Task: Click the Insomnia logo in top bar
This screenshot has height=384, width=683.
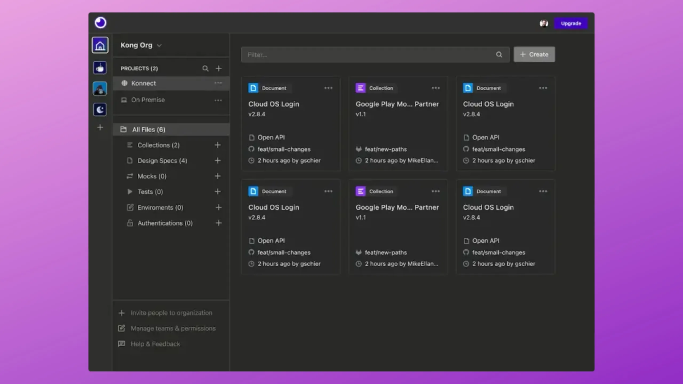Action: [x=100, y=23]
